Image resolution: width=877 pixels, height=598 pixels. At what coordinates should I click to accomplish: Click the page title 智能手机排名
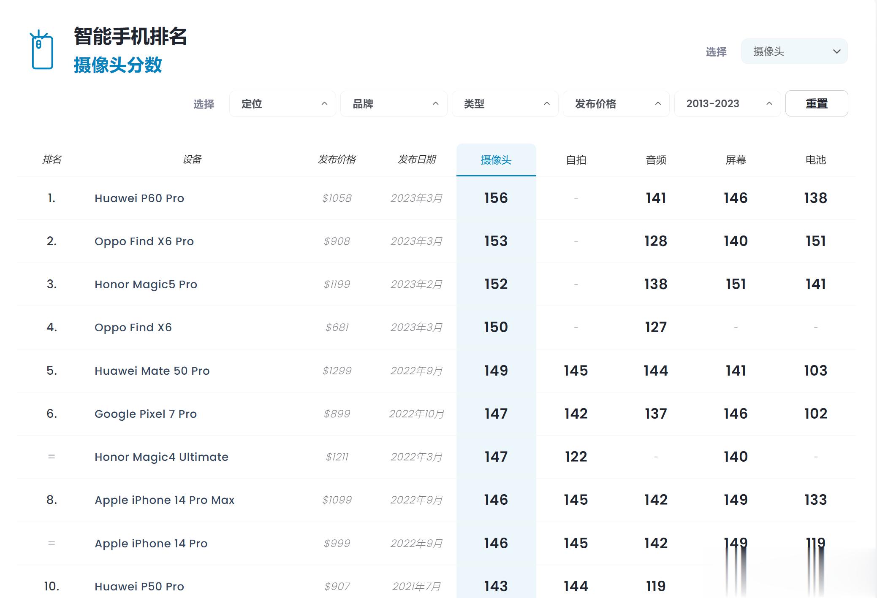(130, 36)
